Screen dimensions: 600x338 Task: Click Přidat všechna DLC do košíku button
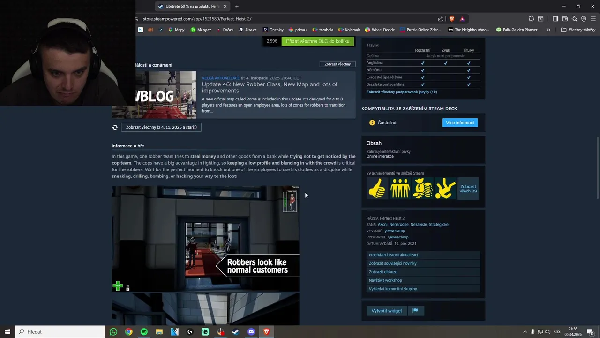click(317, 41)
